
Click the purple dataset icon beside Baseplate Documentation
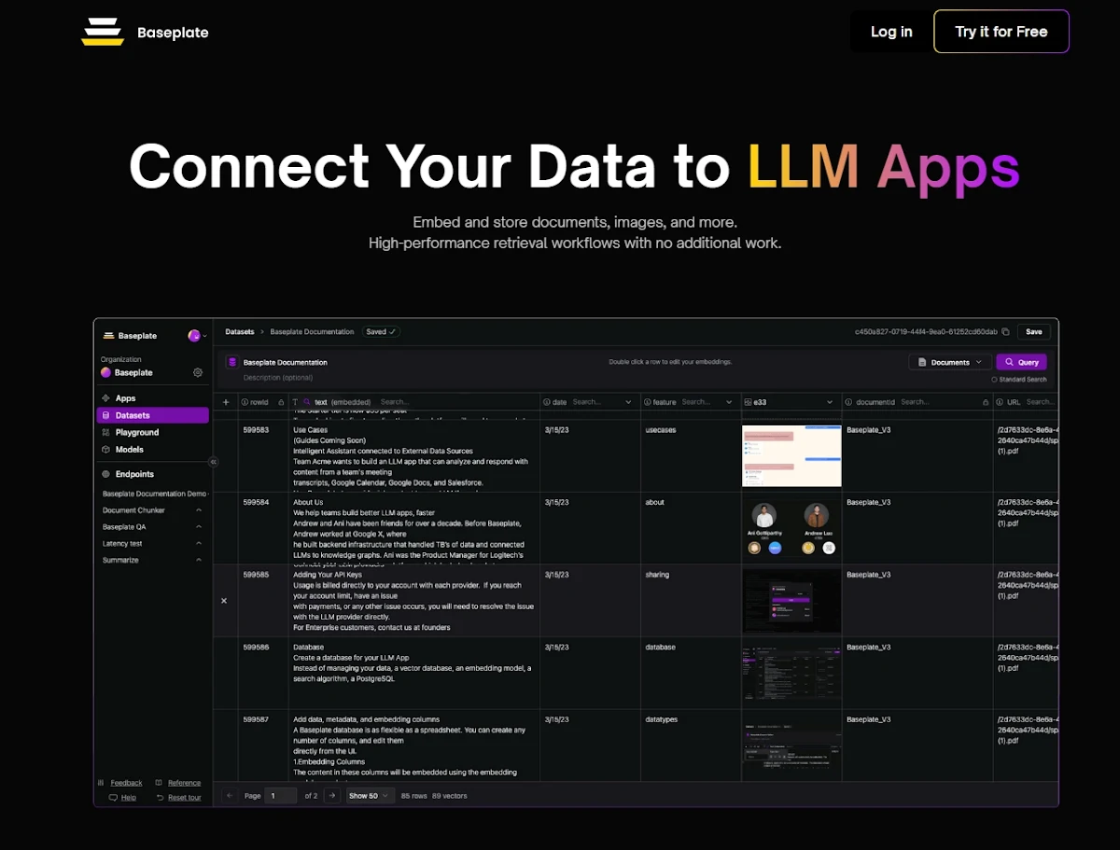(232, 362)
